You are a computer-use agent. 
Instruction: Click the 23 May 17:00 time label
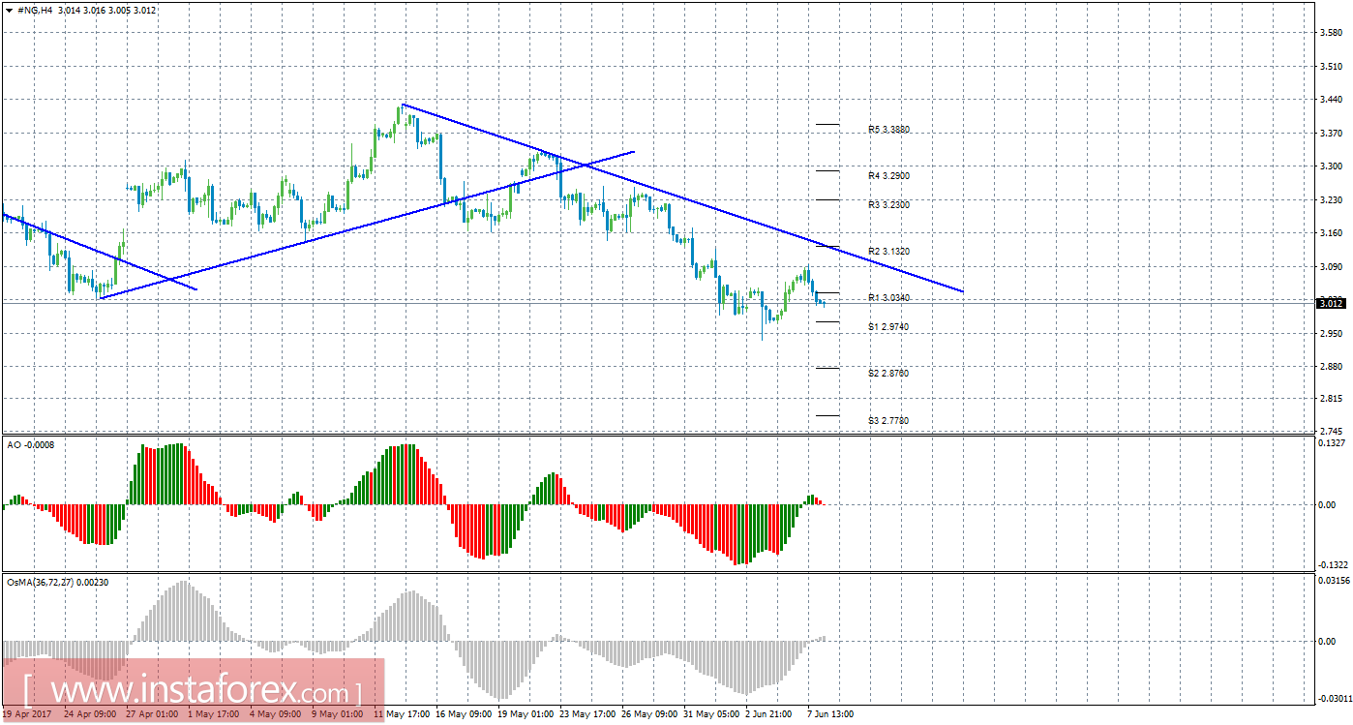pos(586,715)
